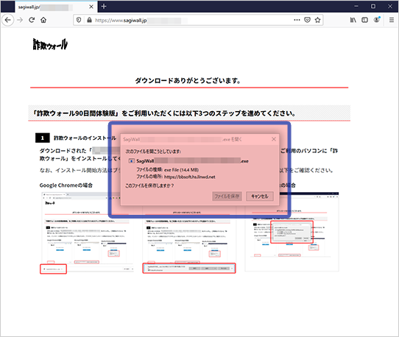Open the browser home page
This screenshot has height=337, width=399.
(43, 20)
